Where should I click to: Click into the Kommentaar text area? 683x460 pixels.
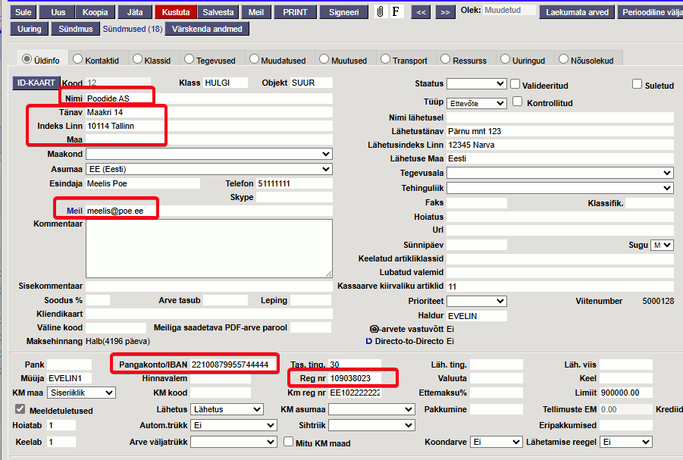click(209, 249)
